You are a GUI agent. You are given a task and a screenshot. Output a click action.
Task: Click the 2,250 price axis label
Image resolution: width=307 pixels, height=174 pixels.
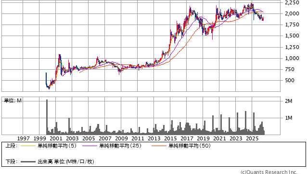click(292, 2)
